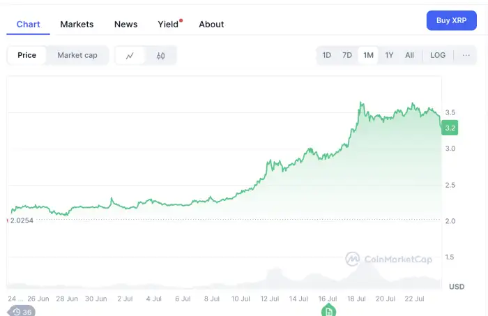Select the Price toggle option
The height and width of the screenshot is (316, 488).
coord(27,55)
